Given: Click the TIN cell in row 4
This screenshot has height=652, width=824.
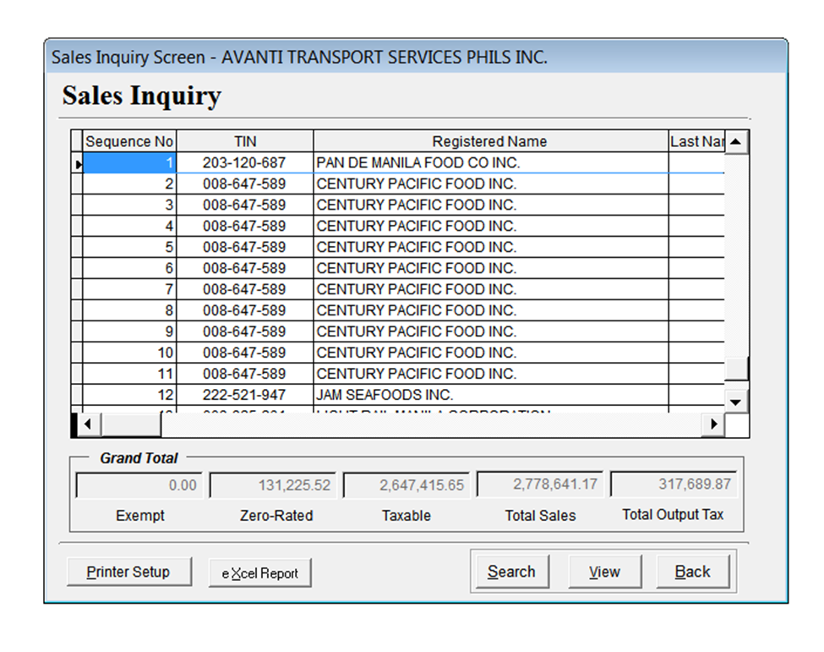Looking at the screenshot, I should 245,226.
